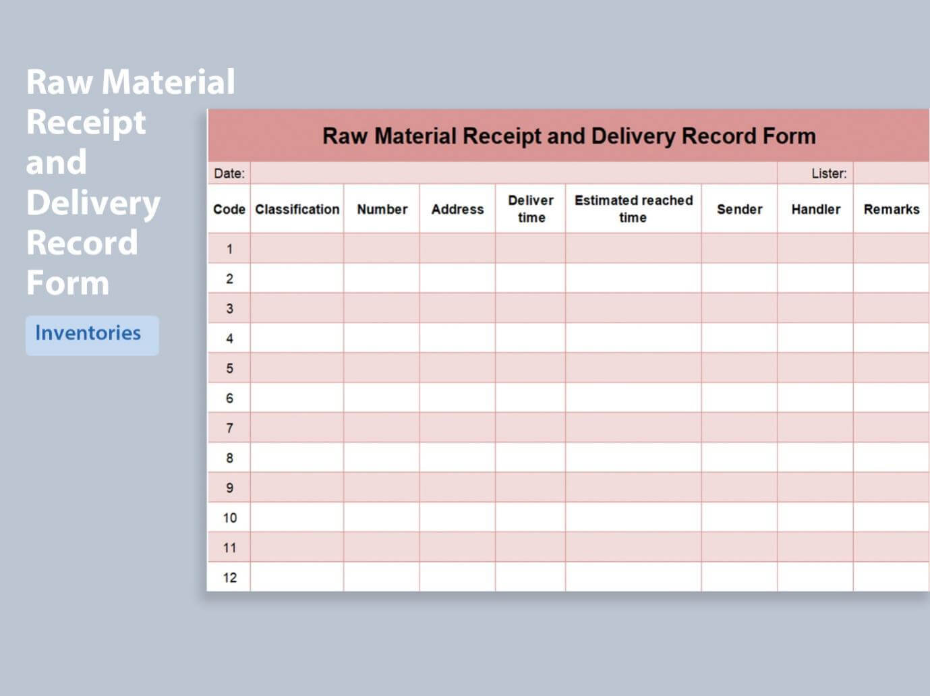The height and width of the screenshot is (696, 930).
Task: Select the Sender cell in row 7
Action: (x=740, y=428)
